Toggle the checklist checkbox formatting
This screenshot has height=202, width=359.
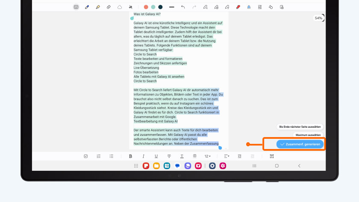pos(86,156)
